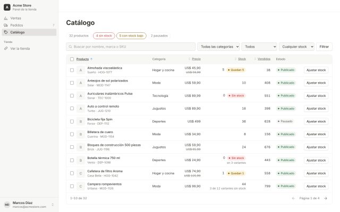Click Ajustar stock for Billetera de cuero
Viewport: 340px width, 212px height.
(x=316, y=134)
